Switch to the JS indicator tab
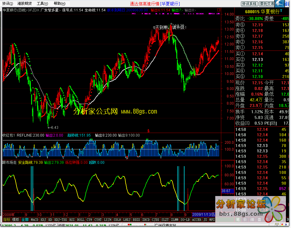The image size is (291, 228). [205, 220]
